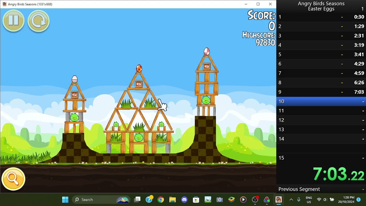Click the main timer reading 7:03.22
Image resolution: width=366 pixels, height=206 pixels.
339,174
